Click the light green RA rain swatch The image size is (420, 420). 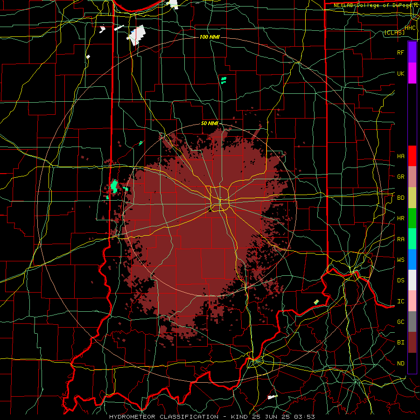tap(412, 239)
